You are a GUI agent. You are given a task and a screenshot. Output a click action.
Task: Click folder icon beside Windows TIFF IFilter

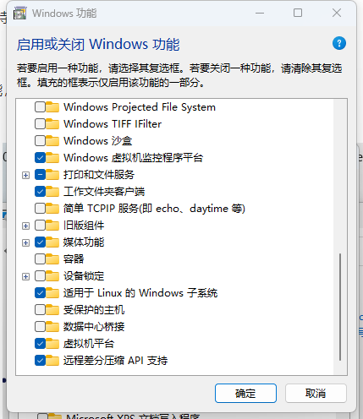52,124
